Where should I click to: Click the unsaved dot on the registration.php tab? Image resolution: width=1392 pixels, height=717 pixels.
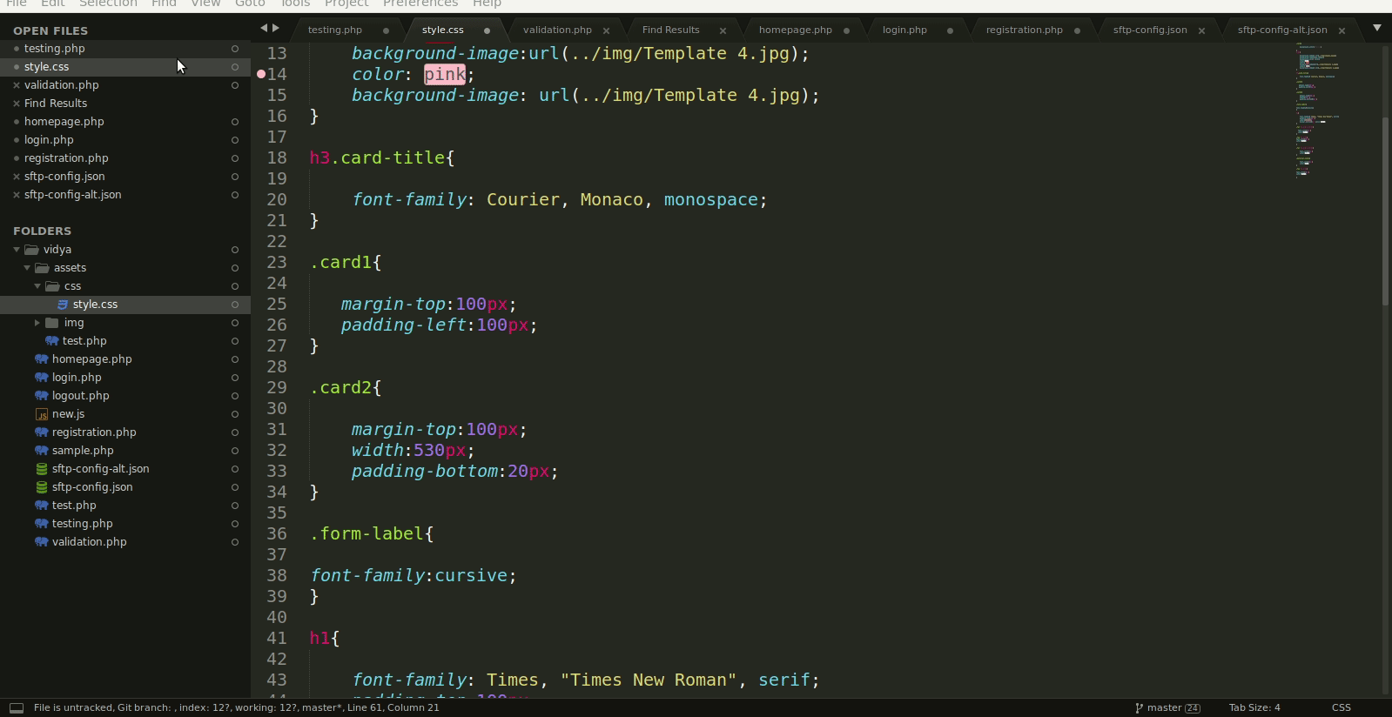point(1077,30)
